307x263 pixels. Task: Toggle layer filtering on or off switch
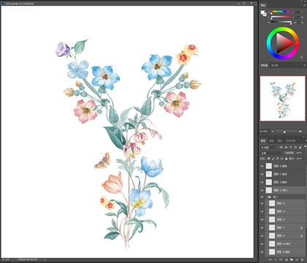click(x=305, y=147)
